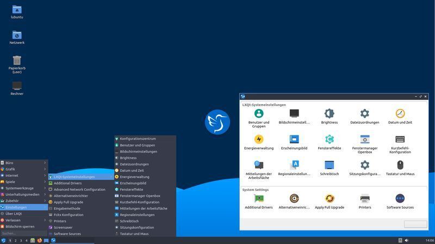Click the volume speaker icon in system tray
The image size is (435, 244).
(x=407, y=240)
